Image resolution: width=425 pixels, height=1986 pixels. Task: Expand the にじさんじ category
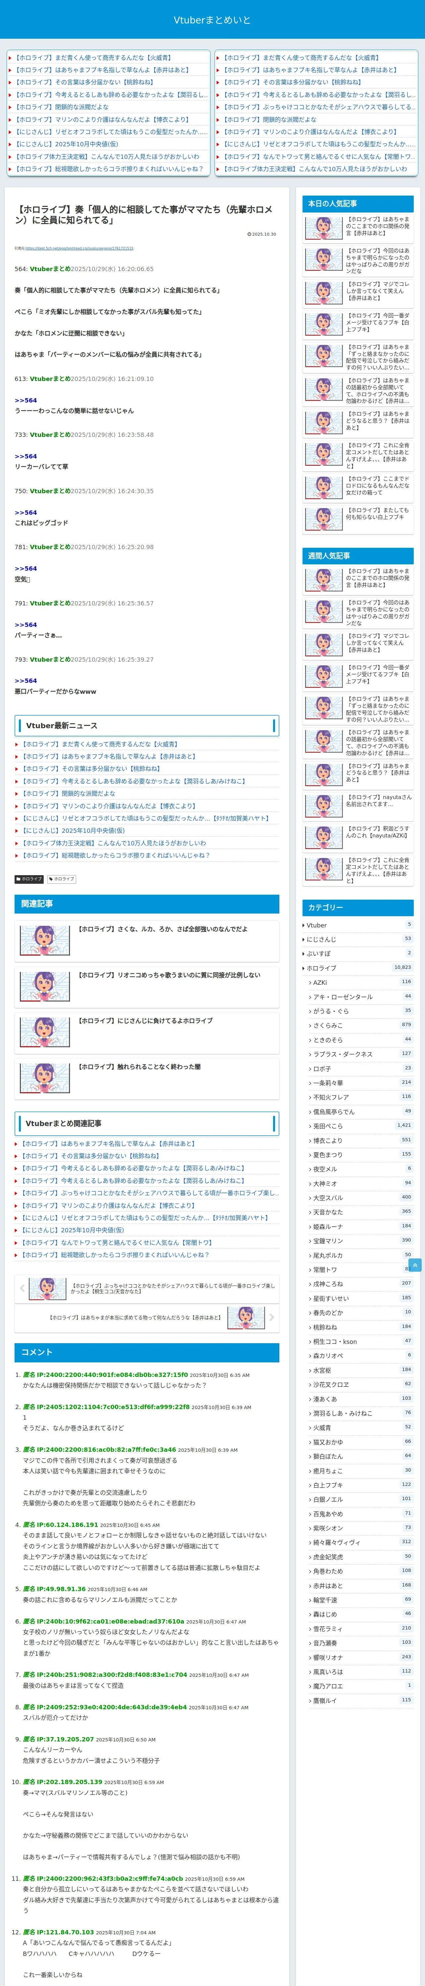click(358, 939)
